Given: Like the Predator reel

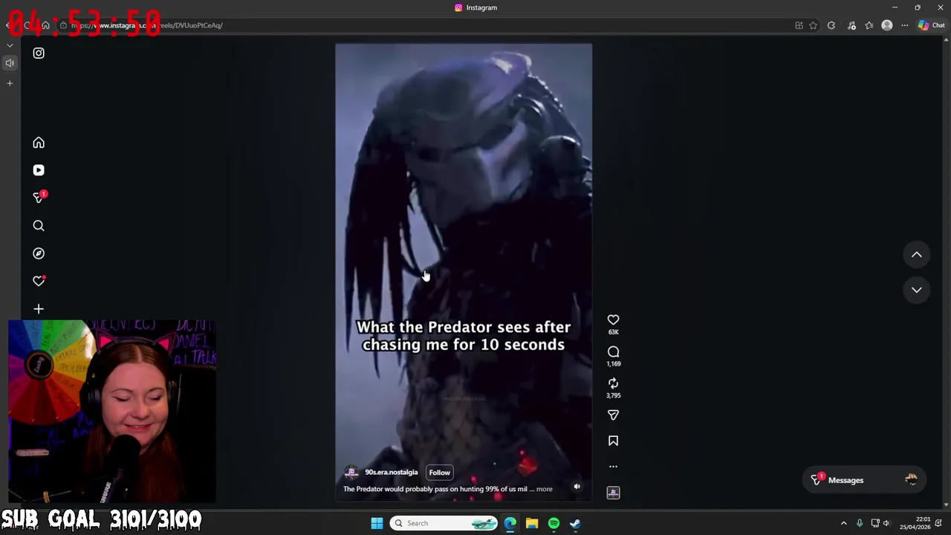Looking at the screenshot, I should 613,320.
